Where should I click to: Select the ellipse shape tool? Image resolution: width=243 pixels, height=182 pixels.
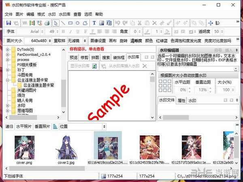[78, 23]
